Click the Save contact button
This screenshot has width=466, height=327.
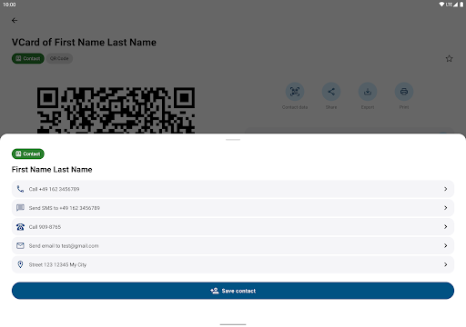[233, 291]
